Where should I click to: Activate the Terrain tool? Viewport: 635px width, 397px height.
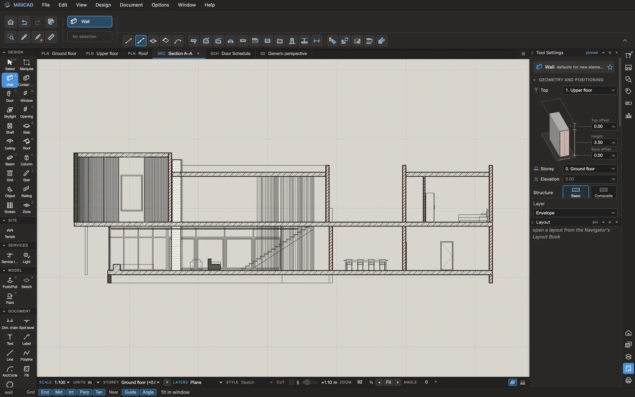click(x=10, y=232)
